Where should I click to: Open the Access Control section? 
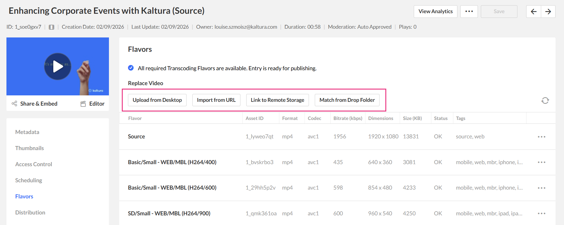tap(34, 164)
